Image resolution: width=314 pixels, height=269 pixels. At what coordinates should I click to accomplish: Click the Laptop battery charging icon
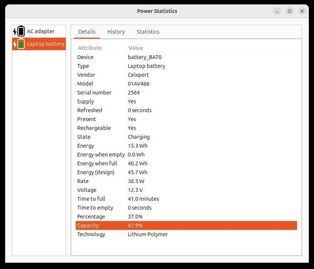pos(19,44)
